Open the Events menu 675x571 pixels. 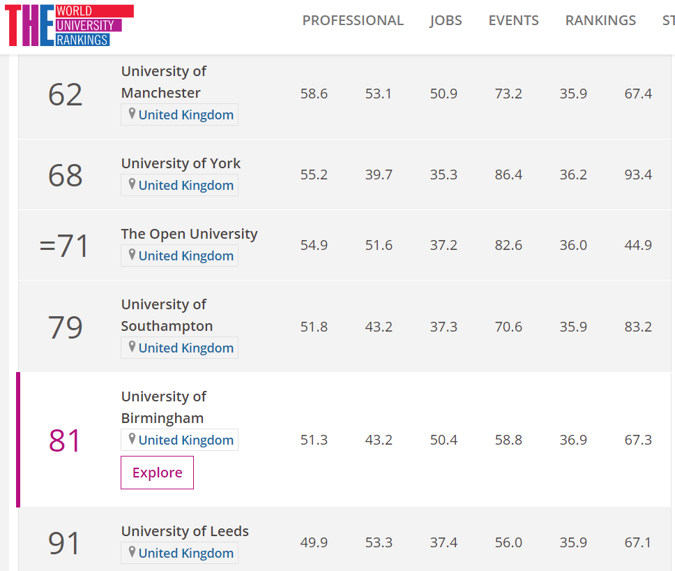[x=513, y=20]
